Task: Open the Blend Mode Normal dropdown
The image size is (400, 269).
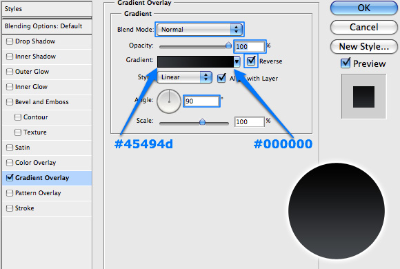Action: pyautogui.click(x=199, y=30)
